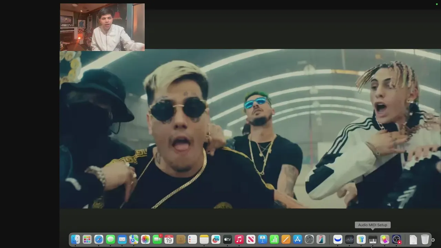Open the Calendar icon showing 19
The height and width of the screenshot is (248, 441).
coord(169,239)
